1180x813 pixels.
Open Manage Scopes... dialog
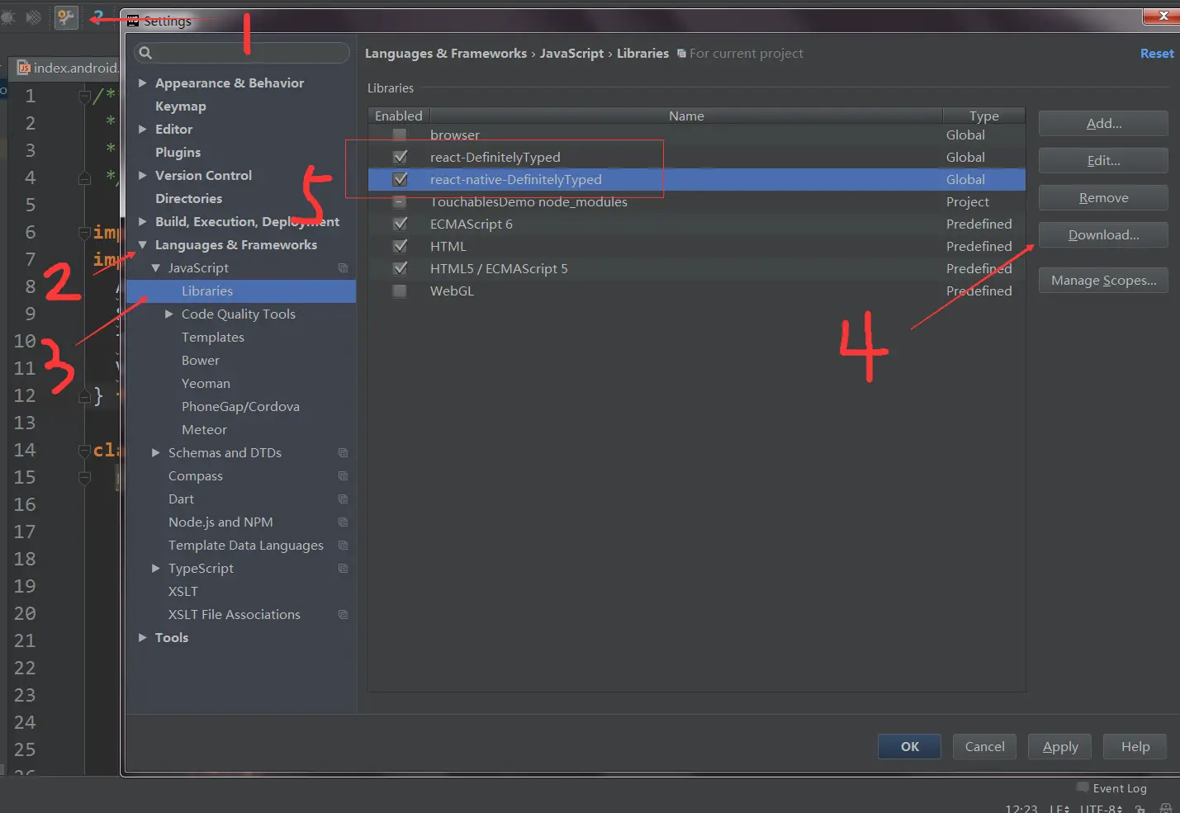[x=1103, y=280]
